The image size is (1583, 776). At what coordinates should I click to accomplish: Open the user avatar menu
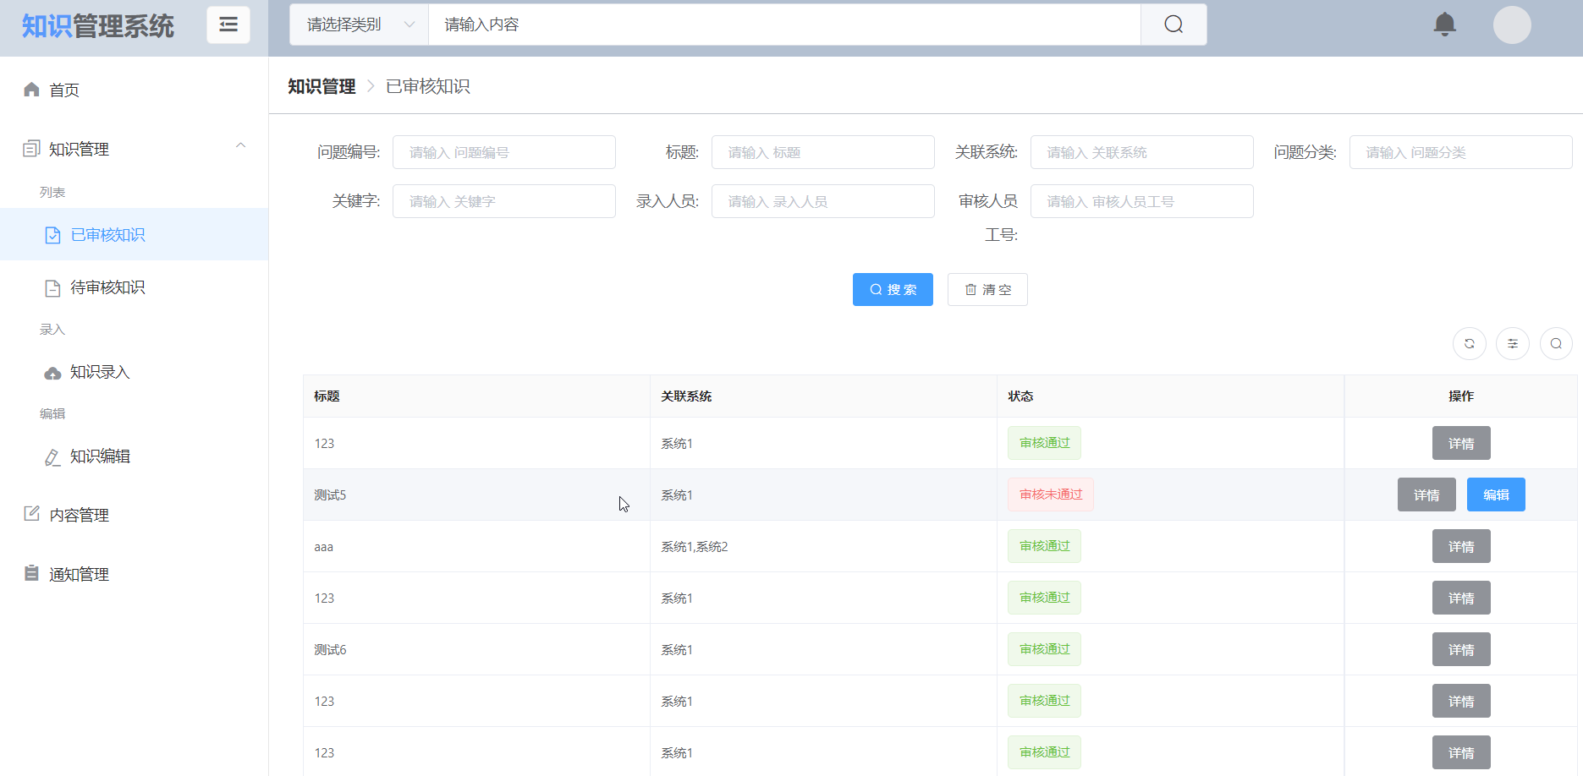(1512, 25)
